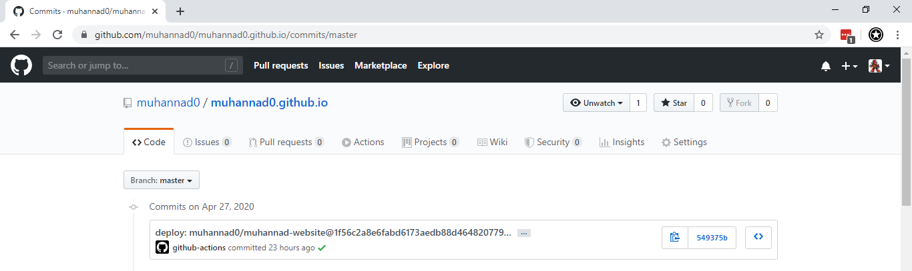Click 'Commits on Apr 27, 2020' heading

click(202, 206)
